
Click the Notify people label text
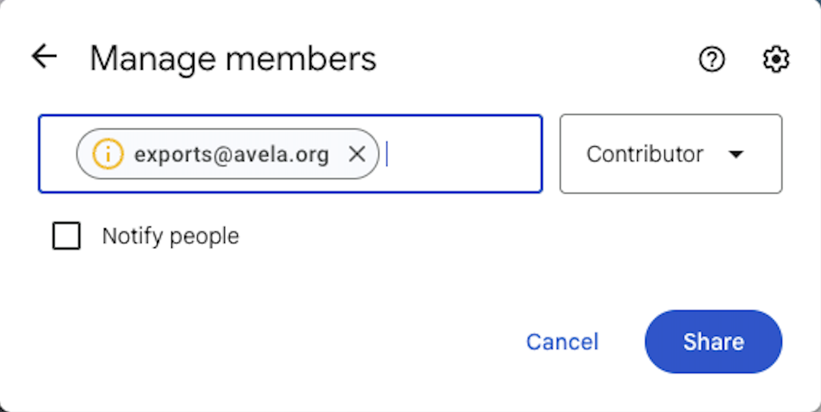[170, 236]
